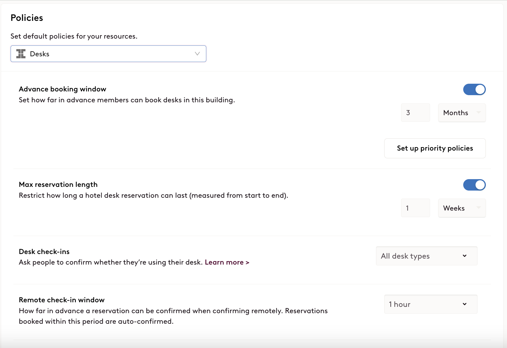
Task: Click the Policies heading
Action: 27,18
